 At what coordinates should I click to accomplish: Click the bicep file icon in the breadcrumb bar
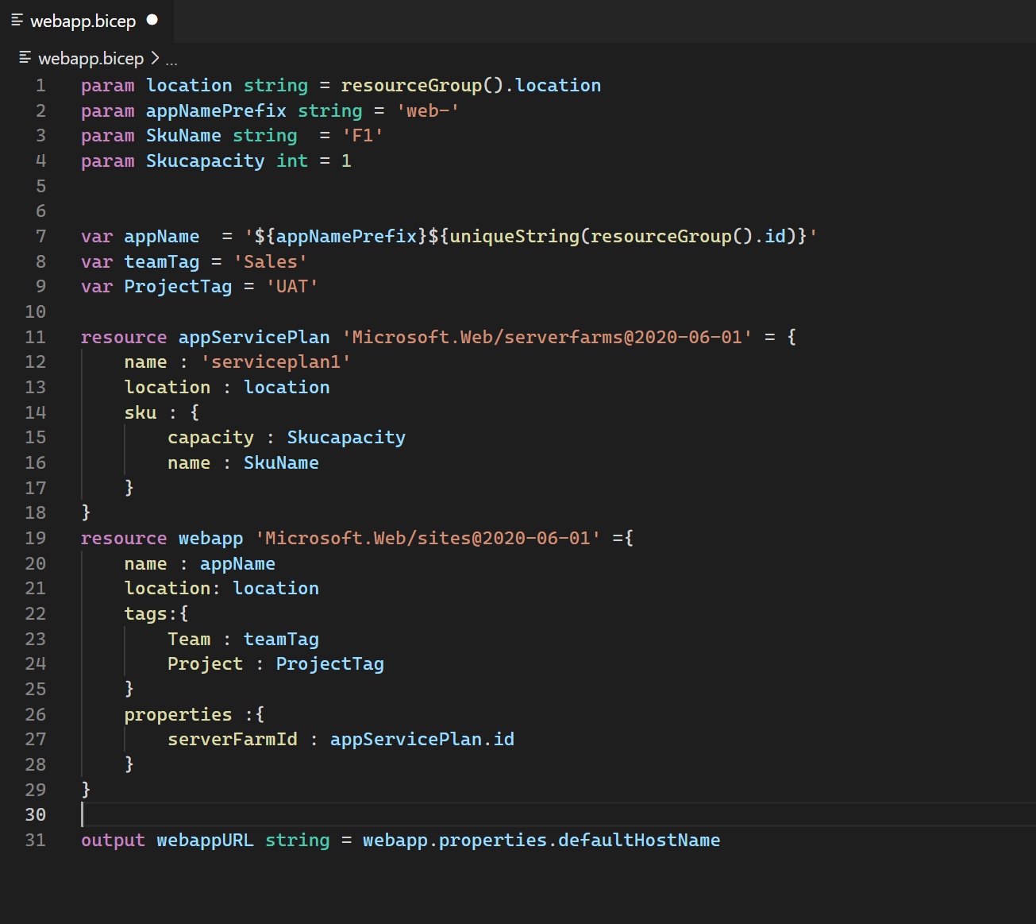click(25, 58)
